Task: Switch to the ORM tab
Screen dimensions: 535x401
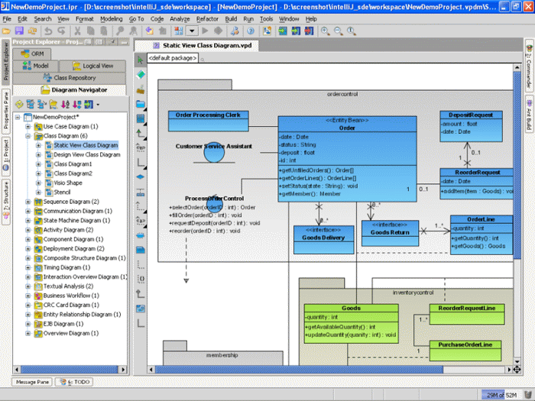Action: point(32,54)
